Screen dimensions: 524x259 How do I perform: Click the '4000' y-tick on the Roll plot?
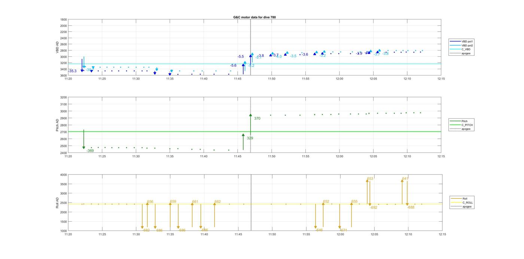[63, 175]
